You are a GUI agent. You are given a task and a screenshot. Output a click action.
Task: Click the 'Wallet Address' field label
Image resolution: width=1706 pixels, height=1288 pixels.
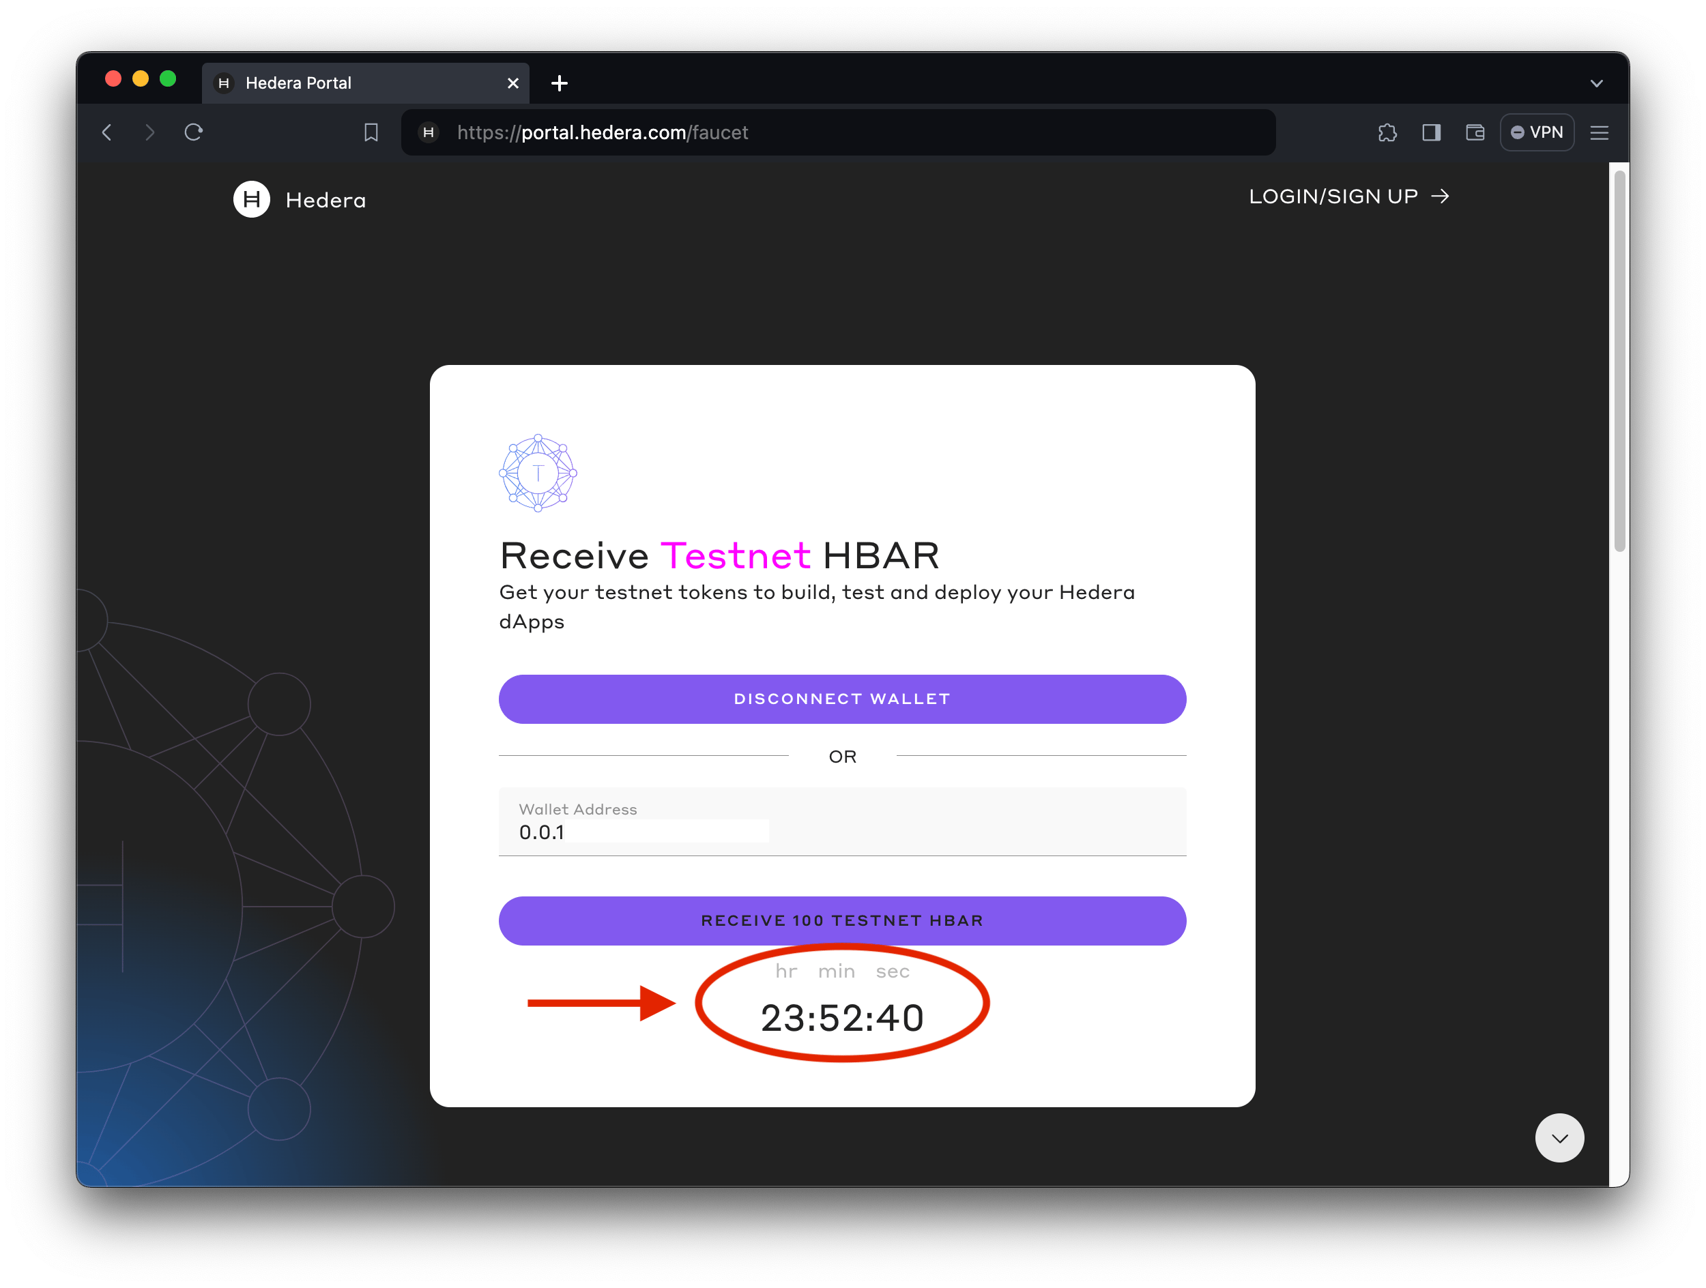(578, 809)
